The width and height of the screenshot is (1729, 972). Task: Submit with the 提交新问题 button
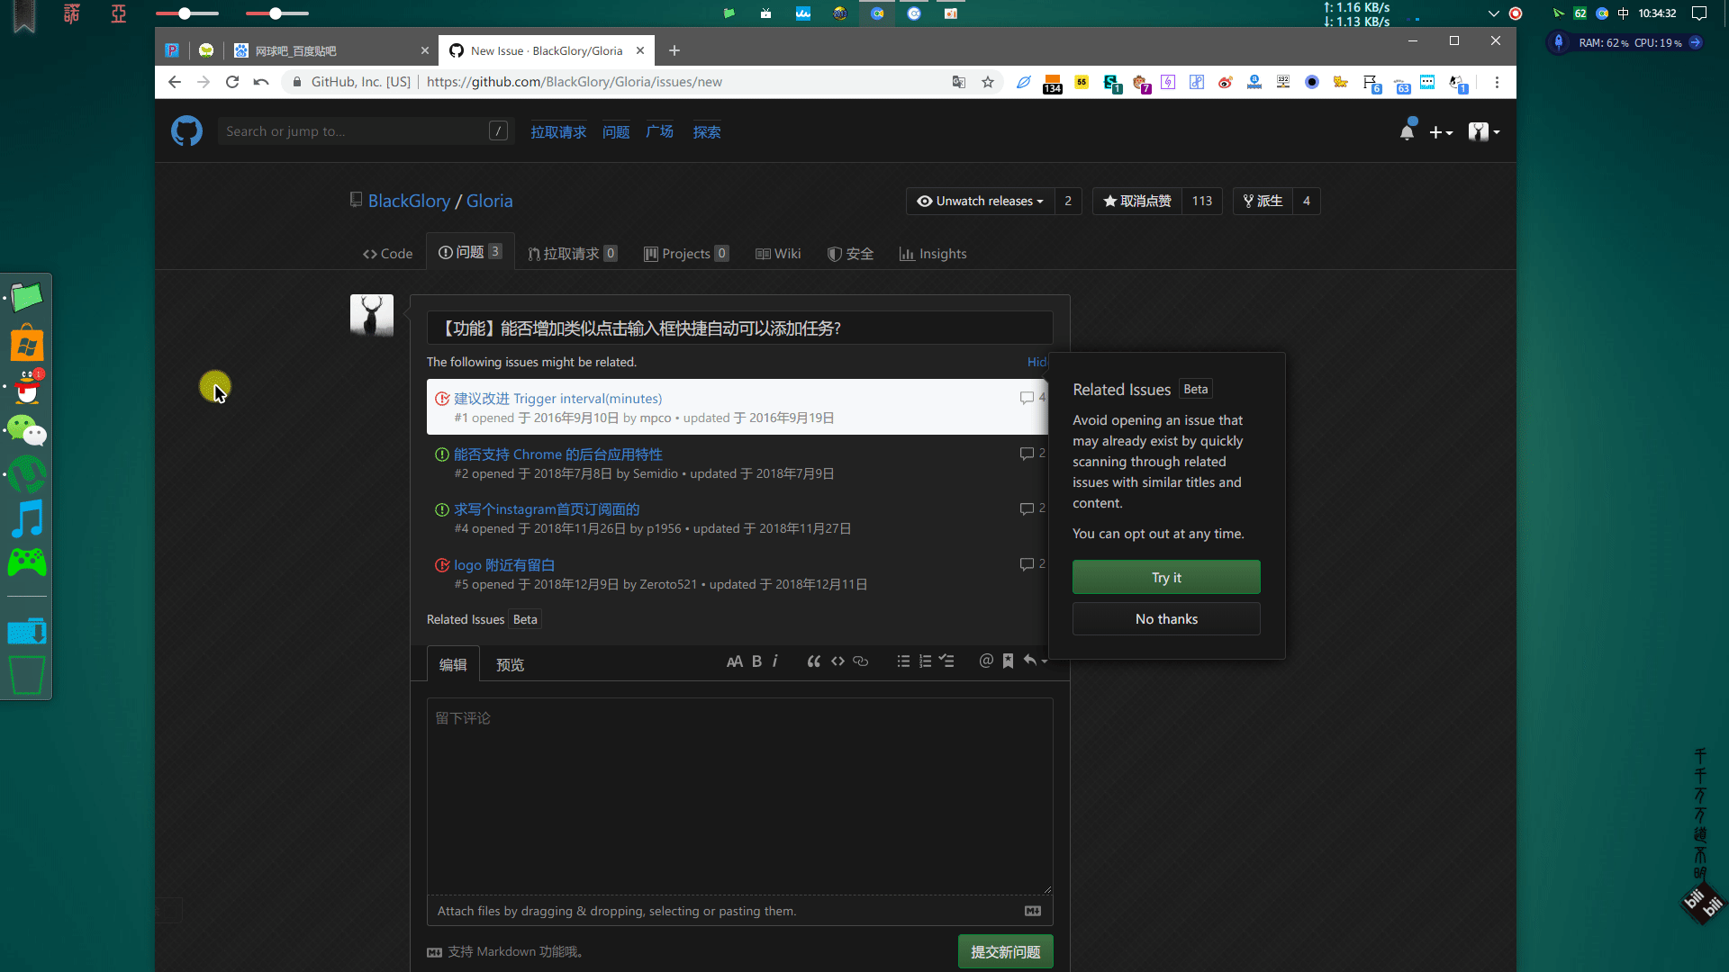(x=1005, y=951)
